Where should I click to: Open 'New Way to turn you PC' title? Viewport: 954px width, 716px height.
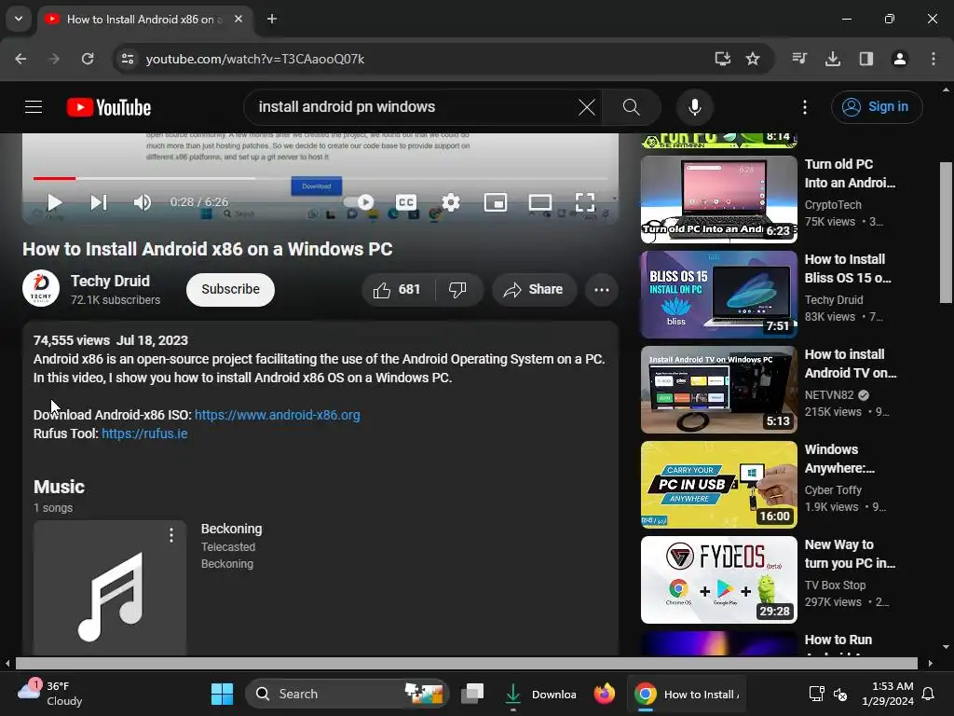850,554
